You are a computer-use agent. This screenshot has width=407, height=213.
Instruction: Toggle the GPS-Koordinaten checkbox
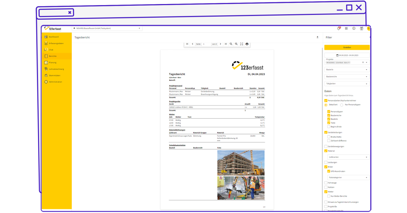329,171
